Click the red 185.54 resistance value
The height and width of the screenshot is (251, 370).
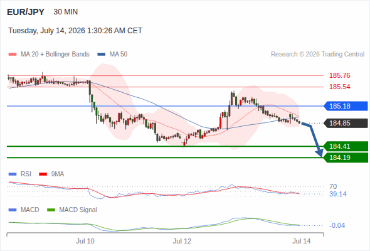click(339, 87)
